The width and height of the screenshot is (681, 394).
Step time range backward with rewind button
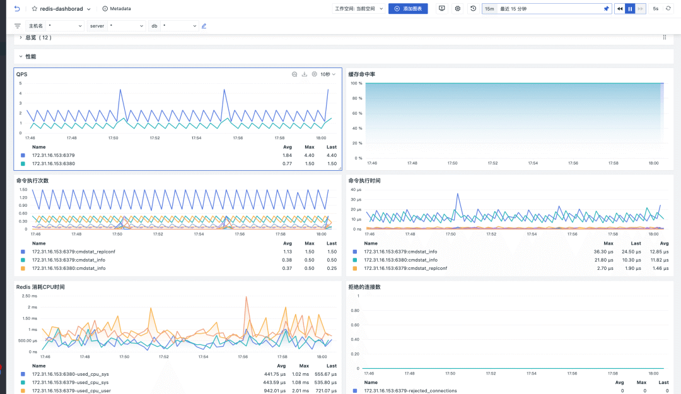pyautogui.click(x=620, y=9)
